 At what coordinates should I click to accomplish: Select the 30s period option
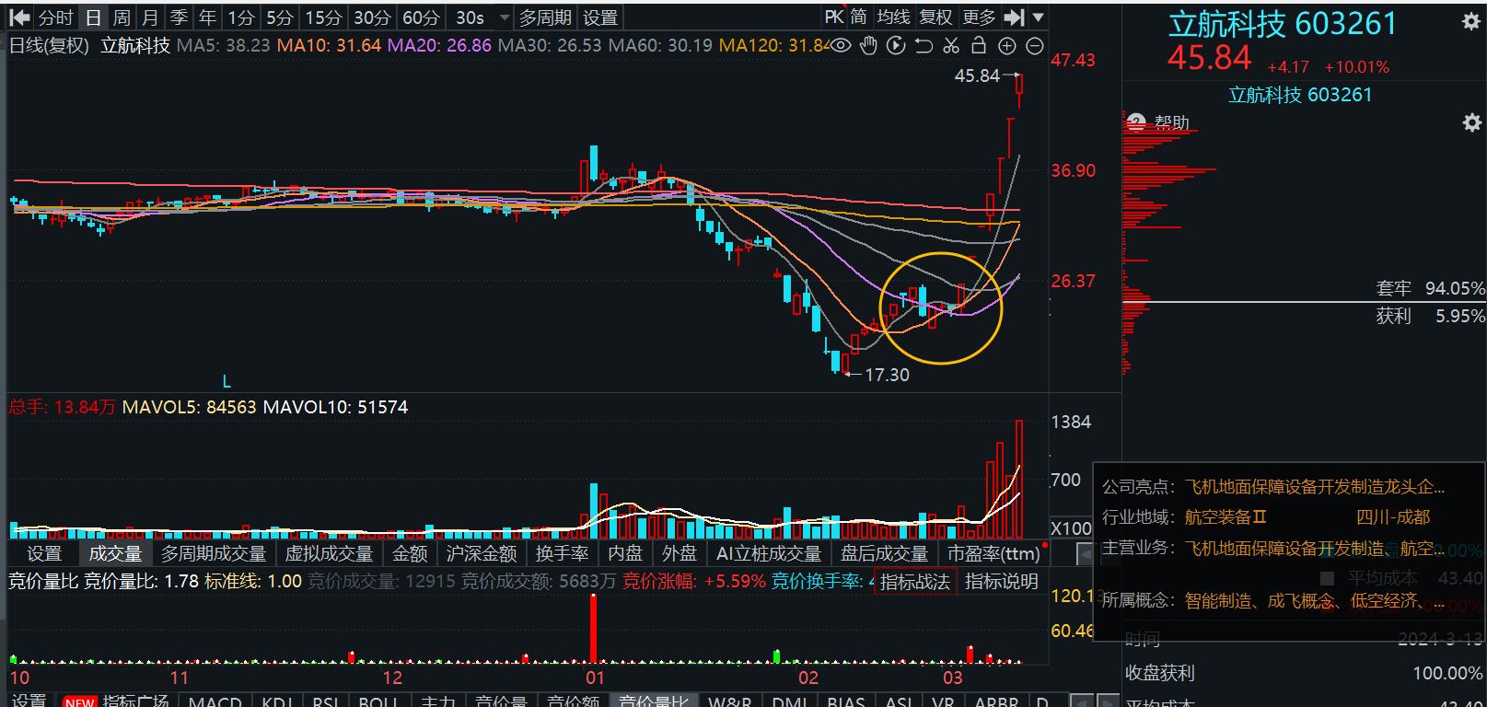coord(470,17)
